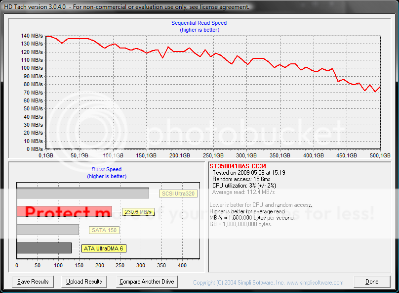
Task: Click the 400 burst axis label
Action: (x=182, y=265)
